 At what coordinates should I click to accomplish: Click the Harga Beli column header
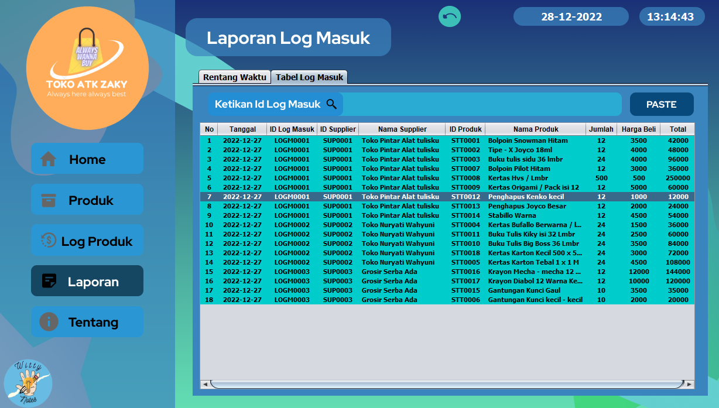(x=638, y=129)
